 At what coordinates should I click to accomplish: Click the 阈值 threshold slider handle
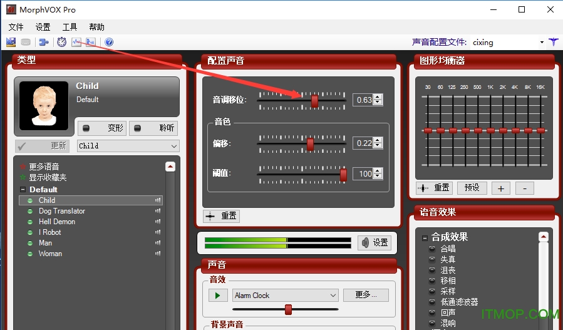pyautogui.click(x=343, y=175)
